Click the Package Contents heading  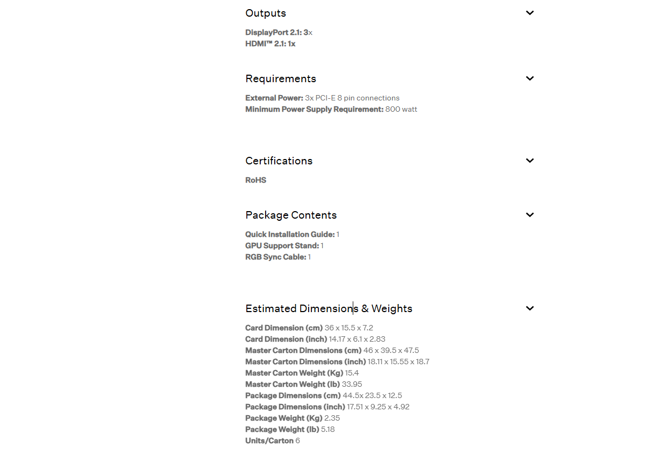(x=291, y=215)
